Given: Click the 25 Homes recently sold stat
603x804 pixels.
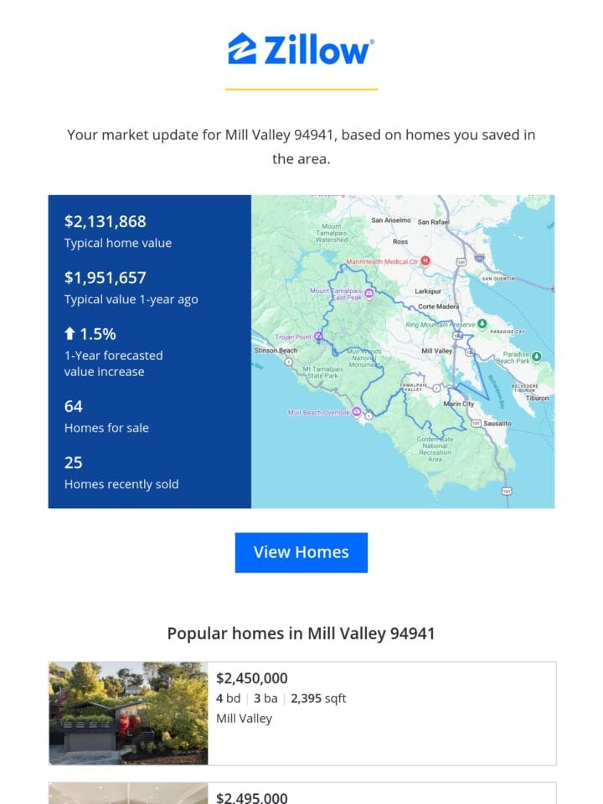Looking at the screenshot, I should point(121,472).
